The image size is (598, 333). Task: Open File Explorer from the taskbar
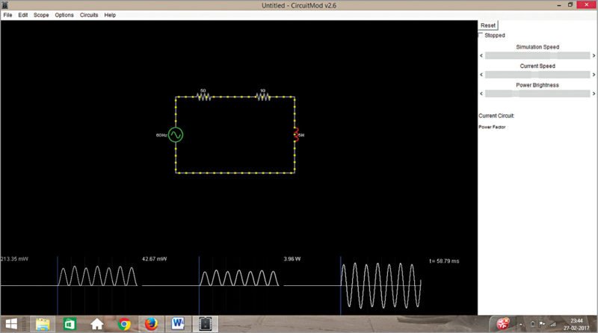[x=43, y=324]
